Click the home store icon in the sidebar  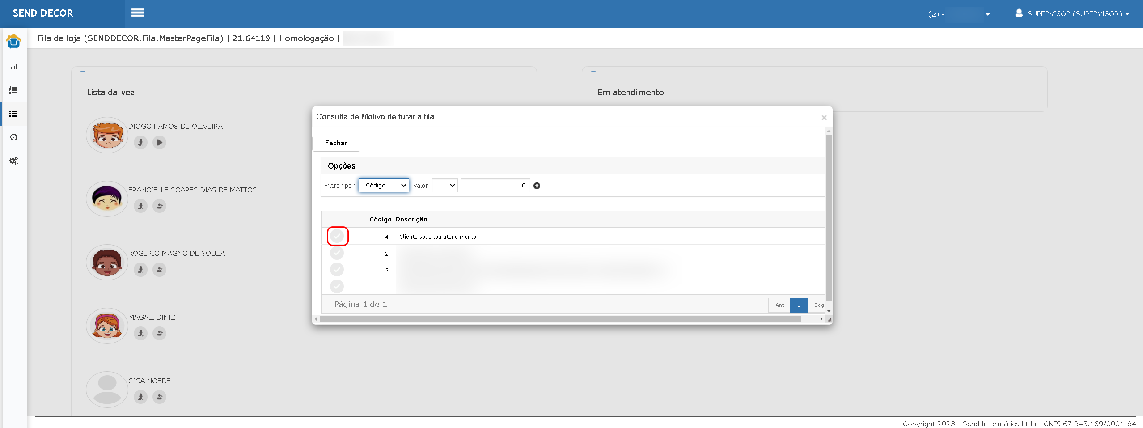(x=13, y=42)
